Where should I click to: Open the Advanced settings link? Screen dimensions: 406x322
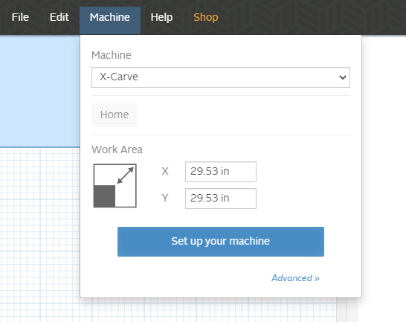295,278
